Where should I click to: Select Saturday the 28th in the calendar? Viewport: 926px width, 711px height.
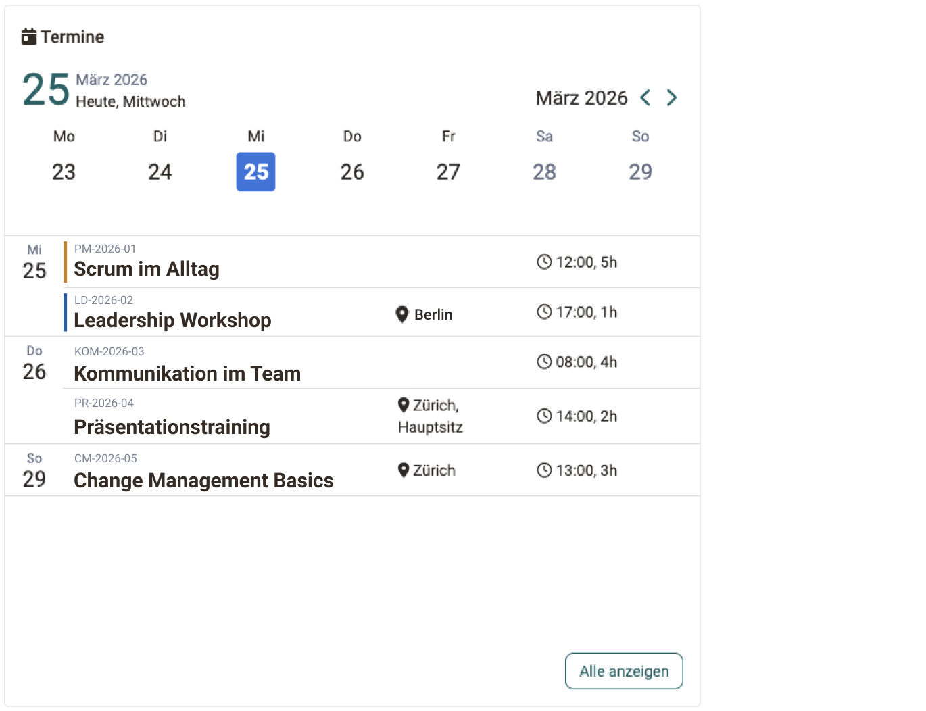(x=544, y=172)
